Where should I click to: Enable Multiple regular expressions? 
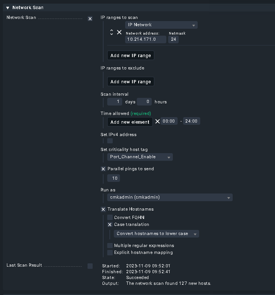(x=110, y=246)
